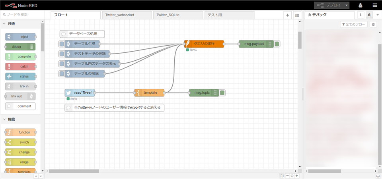
Task: Switch to the テスト用 tab
Action: pyautogui.click(x=229, y=15)
